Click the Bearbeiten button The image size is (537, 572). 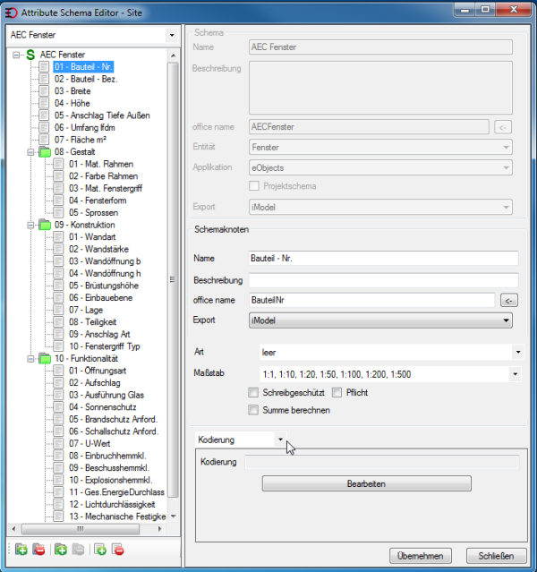click(x=366, y=483)
